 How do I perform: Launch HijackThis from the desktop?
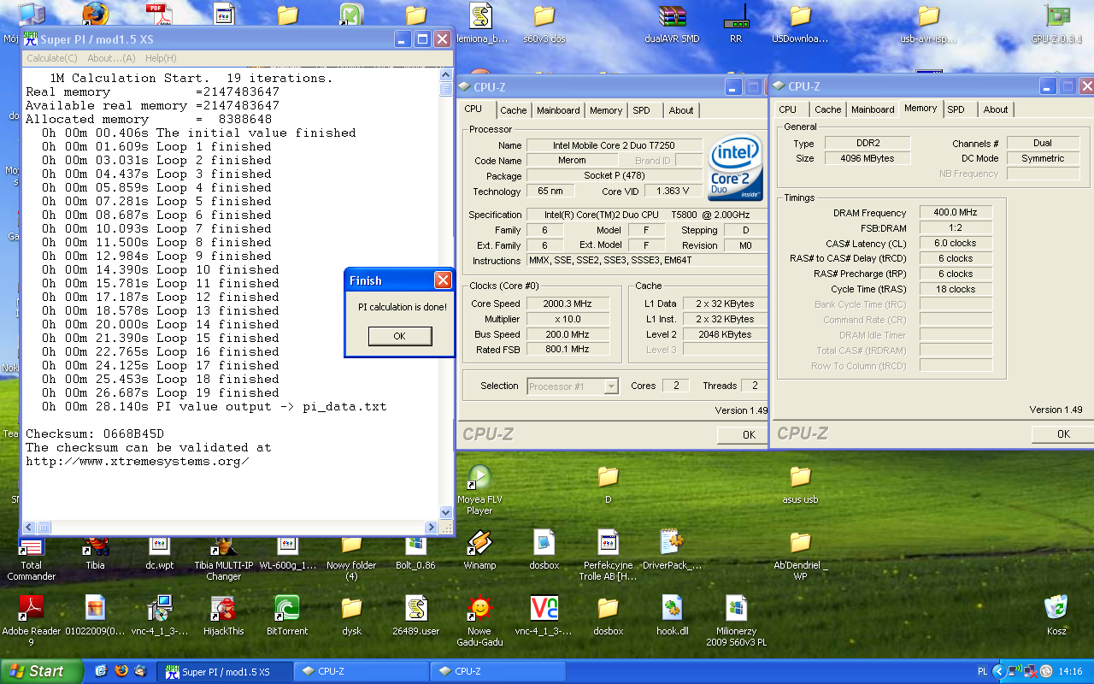(x=223, y=609)
